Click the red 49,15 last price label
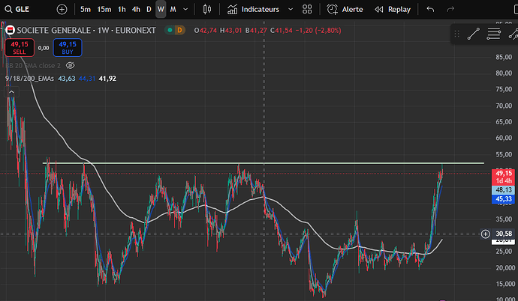Screen dimensions: 518x301 504,177
